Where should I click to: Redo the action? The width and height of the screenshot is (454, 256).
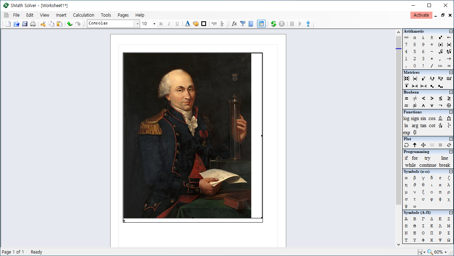(x=78, y=24)
